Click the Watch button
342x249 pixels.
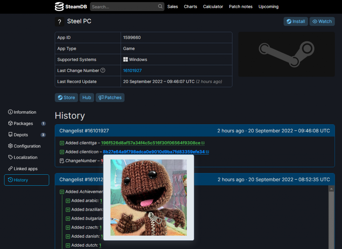[322, 21]
